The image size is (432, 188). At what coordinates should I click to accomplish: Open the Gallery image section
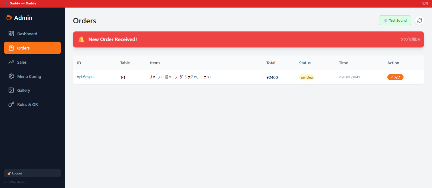point(23,90)
